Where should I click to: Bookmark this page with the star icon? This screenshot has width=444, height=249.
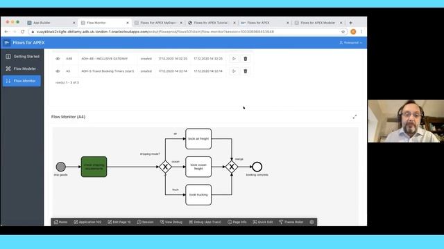click(x=343, y=32)
